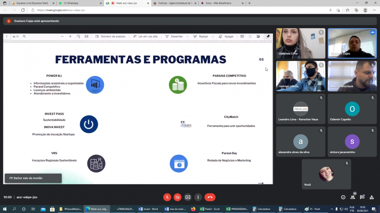Zoom in with the plus icon
This screenshot has width=380, height=213.
71,37
